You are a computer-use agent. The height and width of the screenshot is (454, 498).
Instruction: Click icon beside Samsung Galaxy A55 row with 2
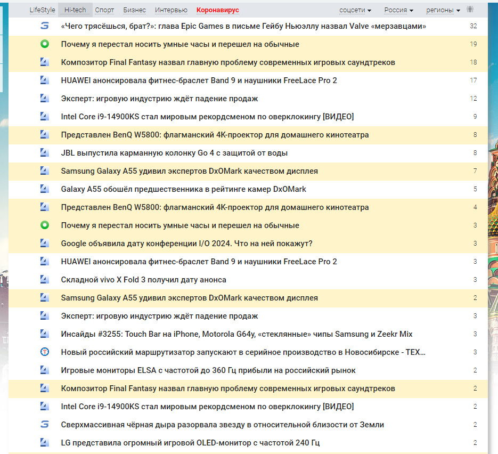coord(45,297)
